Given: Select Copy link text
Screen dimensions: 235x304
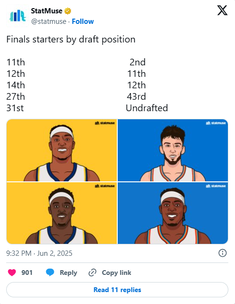Looking at the screenshot, I should click(x=116, y=273).
